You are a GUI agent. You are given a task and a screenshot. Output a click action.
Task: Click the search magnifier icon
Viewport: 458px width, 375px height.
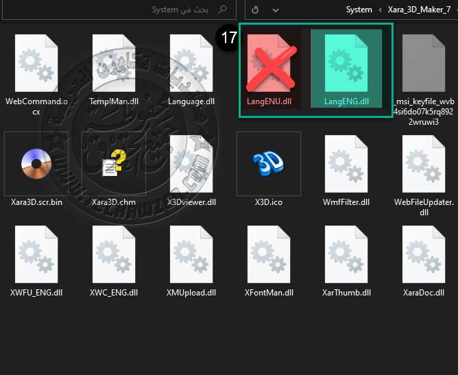tap(222, 10)
